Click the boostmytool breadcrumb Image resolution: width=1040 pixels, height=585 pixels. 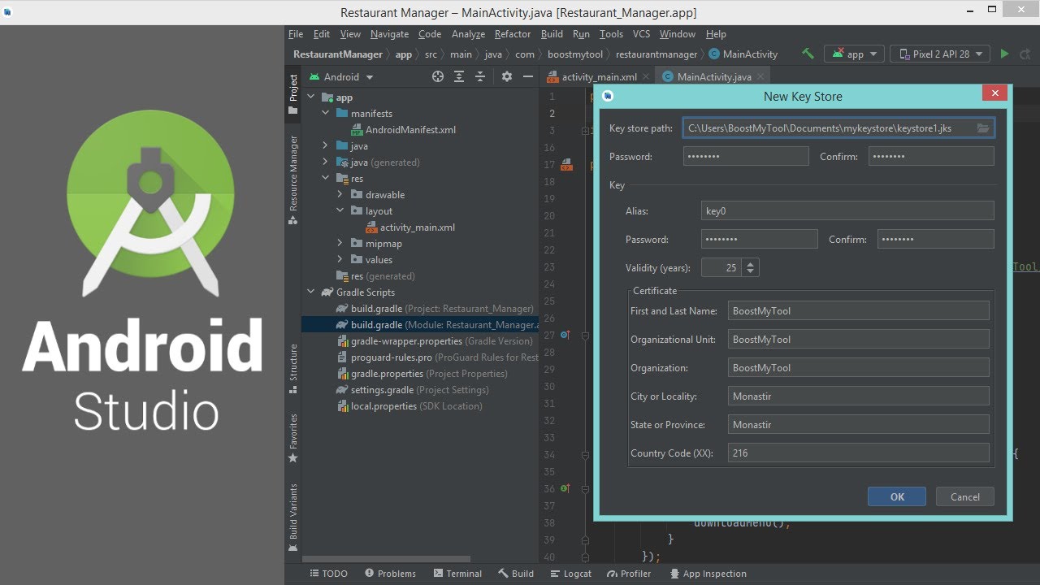click(575, 54)
